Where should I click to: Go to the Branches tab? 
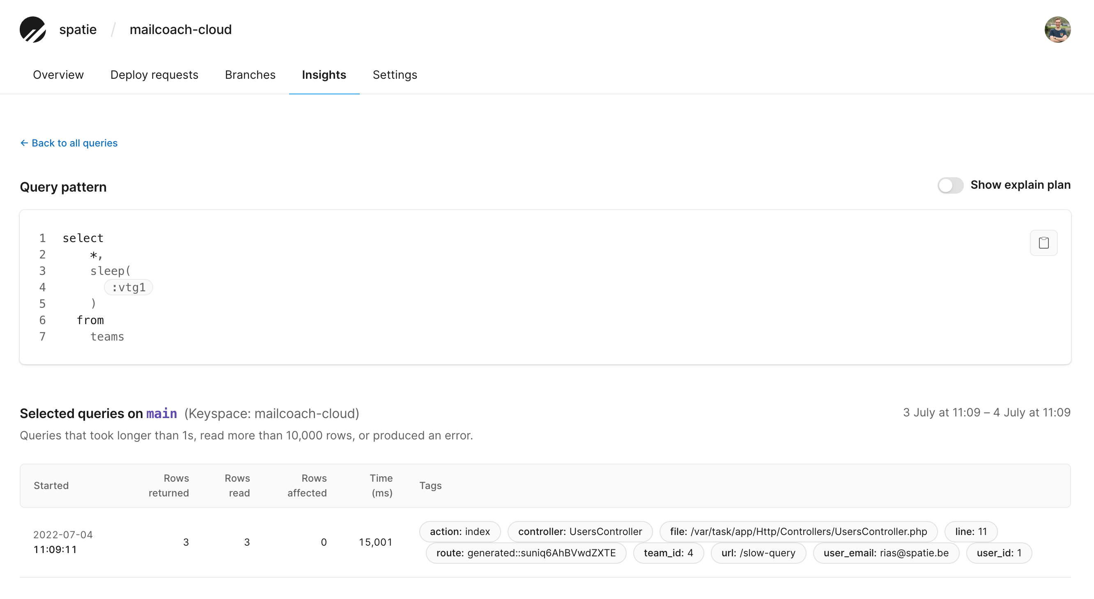click(x=250, y=75)
